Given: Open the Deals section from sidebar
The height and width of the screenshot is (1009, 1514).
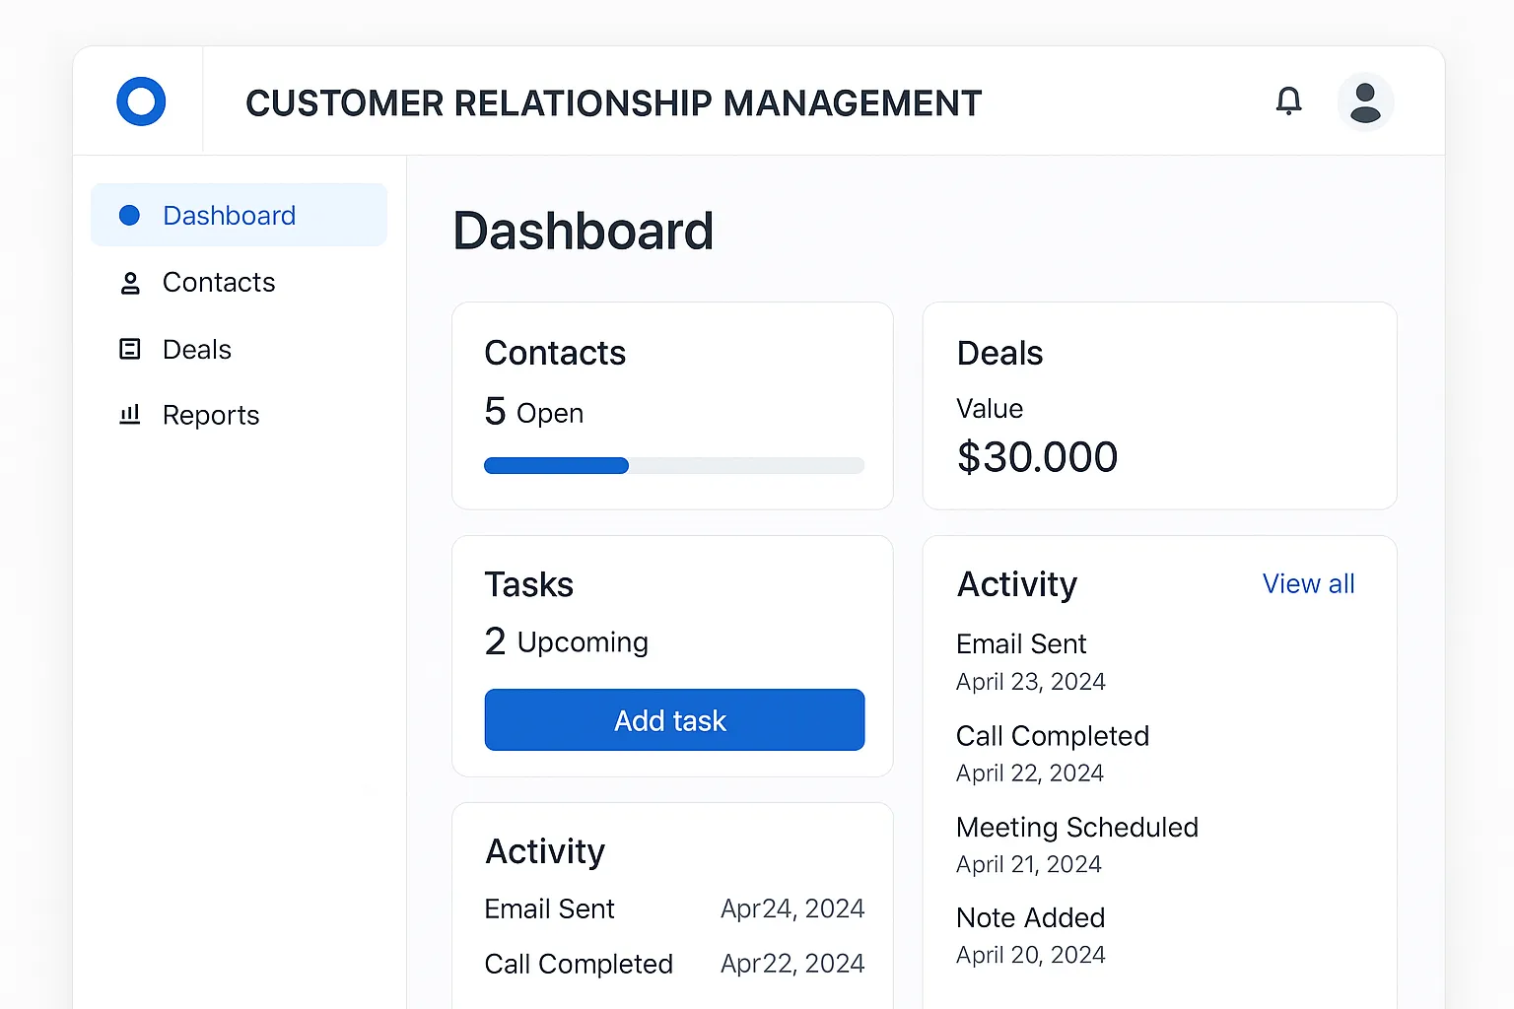Looking at the screenshot, I should pos(196,349).
